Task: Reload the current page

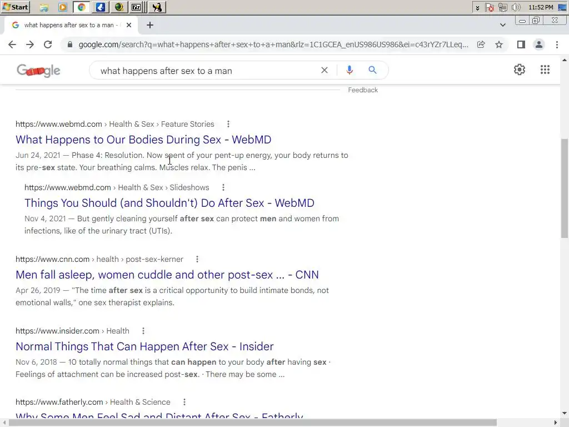Action: [x=48, y=44]
